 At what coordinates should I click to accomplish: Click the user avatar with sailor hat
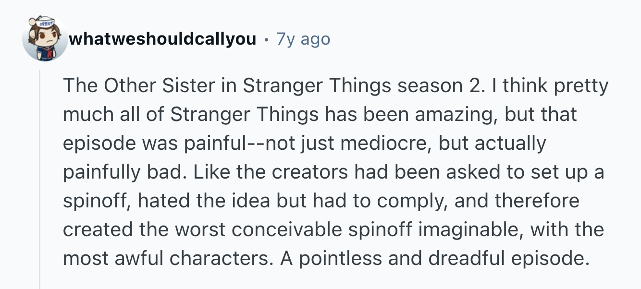(x=45, y=39)
